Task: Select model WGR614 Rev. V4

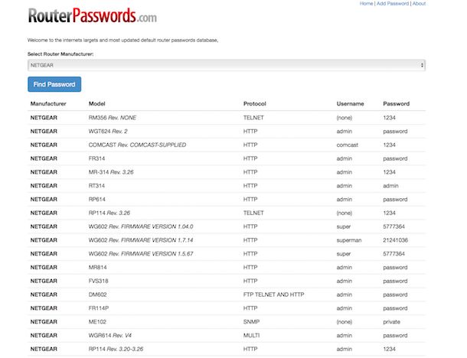Action: (x=110, y=336)
